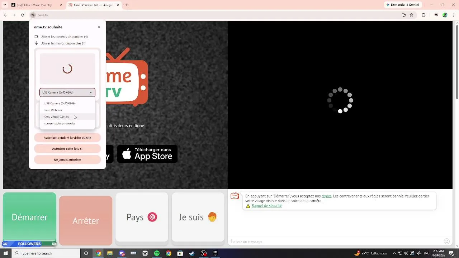459x258 pixels.
Task: Open OBS Studio from the taskbar
Action: pyautogui.click(x=204, y=253)
